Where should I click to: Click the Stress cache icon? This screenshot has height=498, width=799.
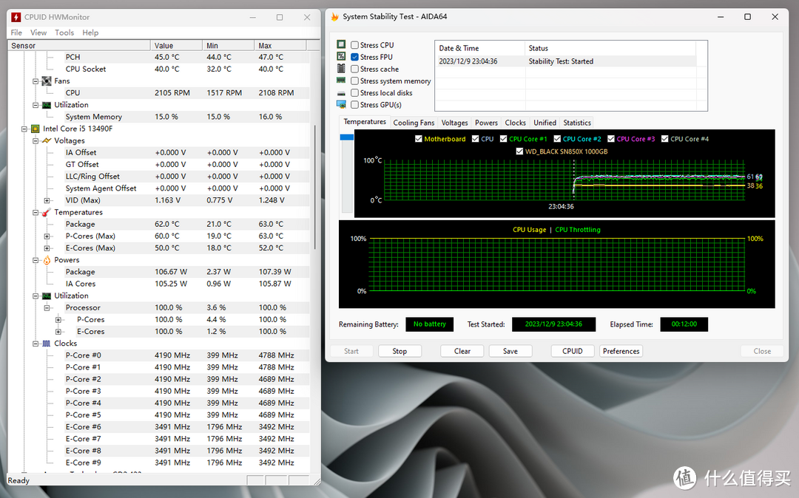click(341, 68)
